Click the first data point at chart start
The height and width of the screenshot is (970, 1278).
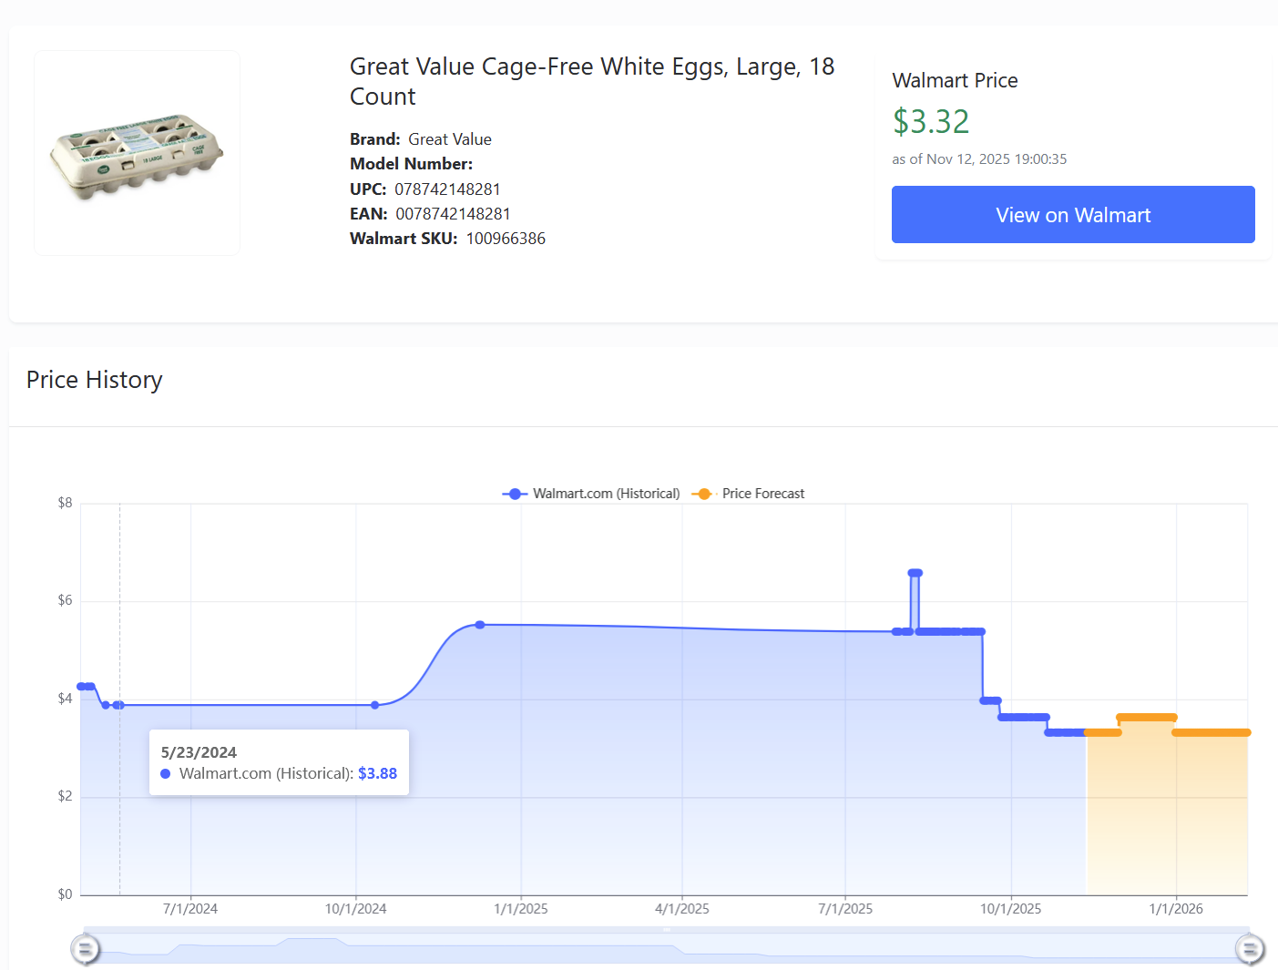pos(82,686)
